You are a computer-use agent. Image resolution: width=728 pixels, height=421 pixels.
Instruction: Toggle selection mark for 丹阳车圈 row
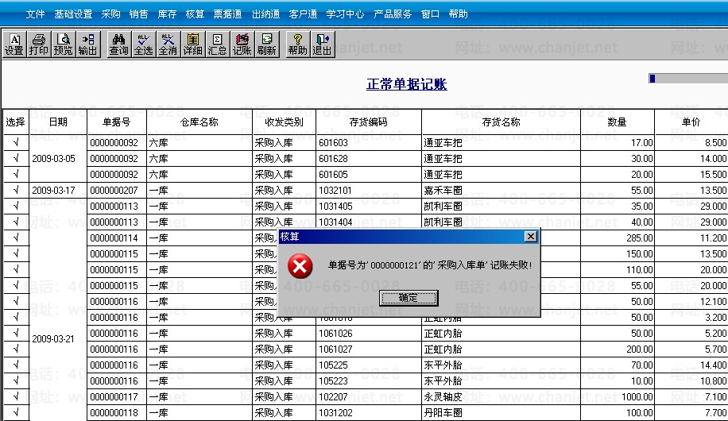click(16, 412)
